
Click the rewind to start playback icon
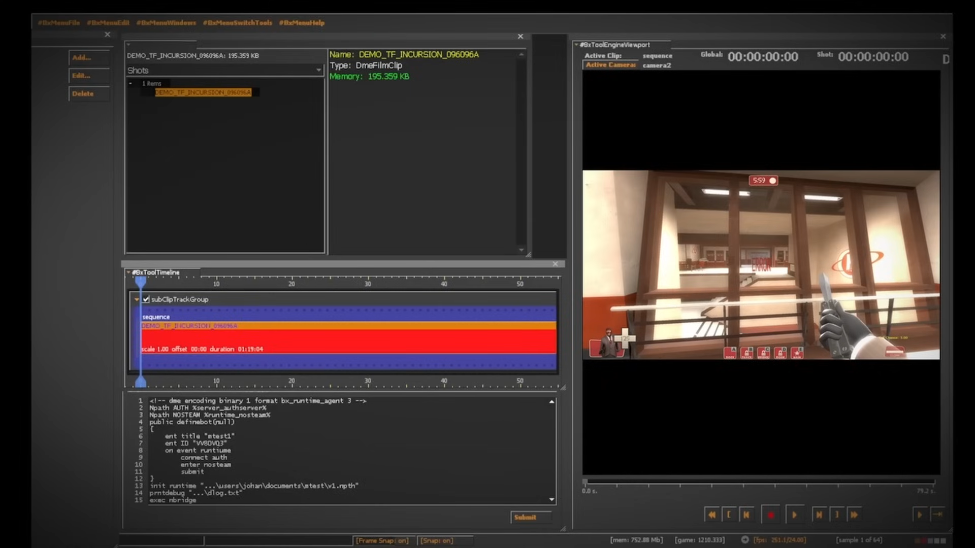(711, 515)
